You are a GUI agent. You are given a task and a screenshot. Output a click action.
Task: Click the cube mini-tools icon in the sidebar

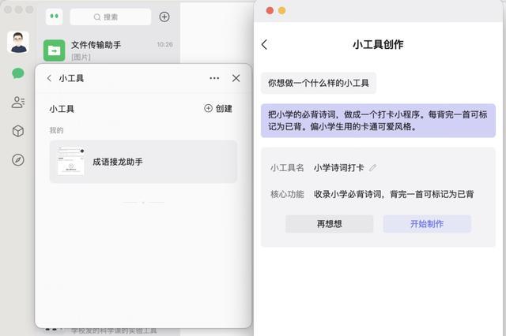18,131
